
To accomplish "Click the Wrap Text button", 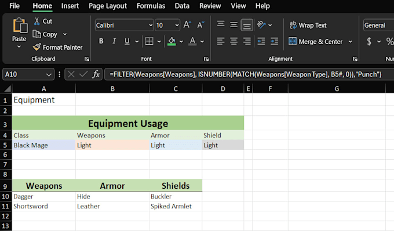I will pos(308,25).
